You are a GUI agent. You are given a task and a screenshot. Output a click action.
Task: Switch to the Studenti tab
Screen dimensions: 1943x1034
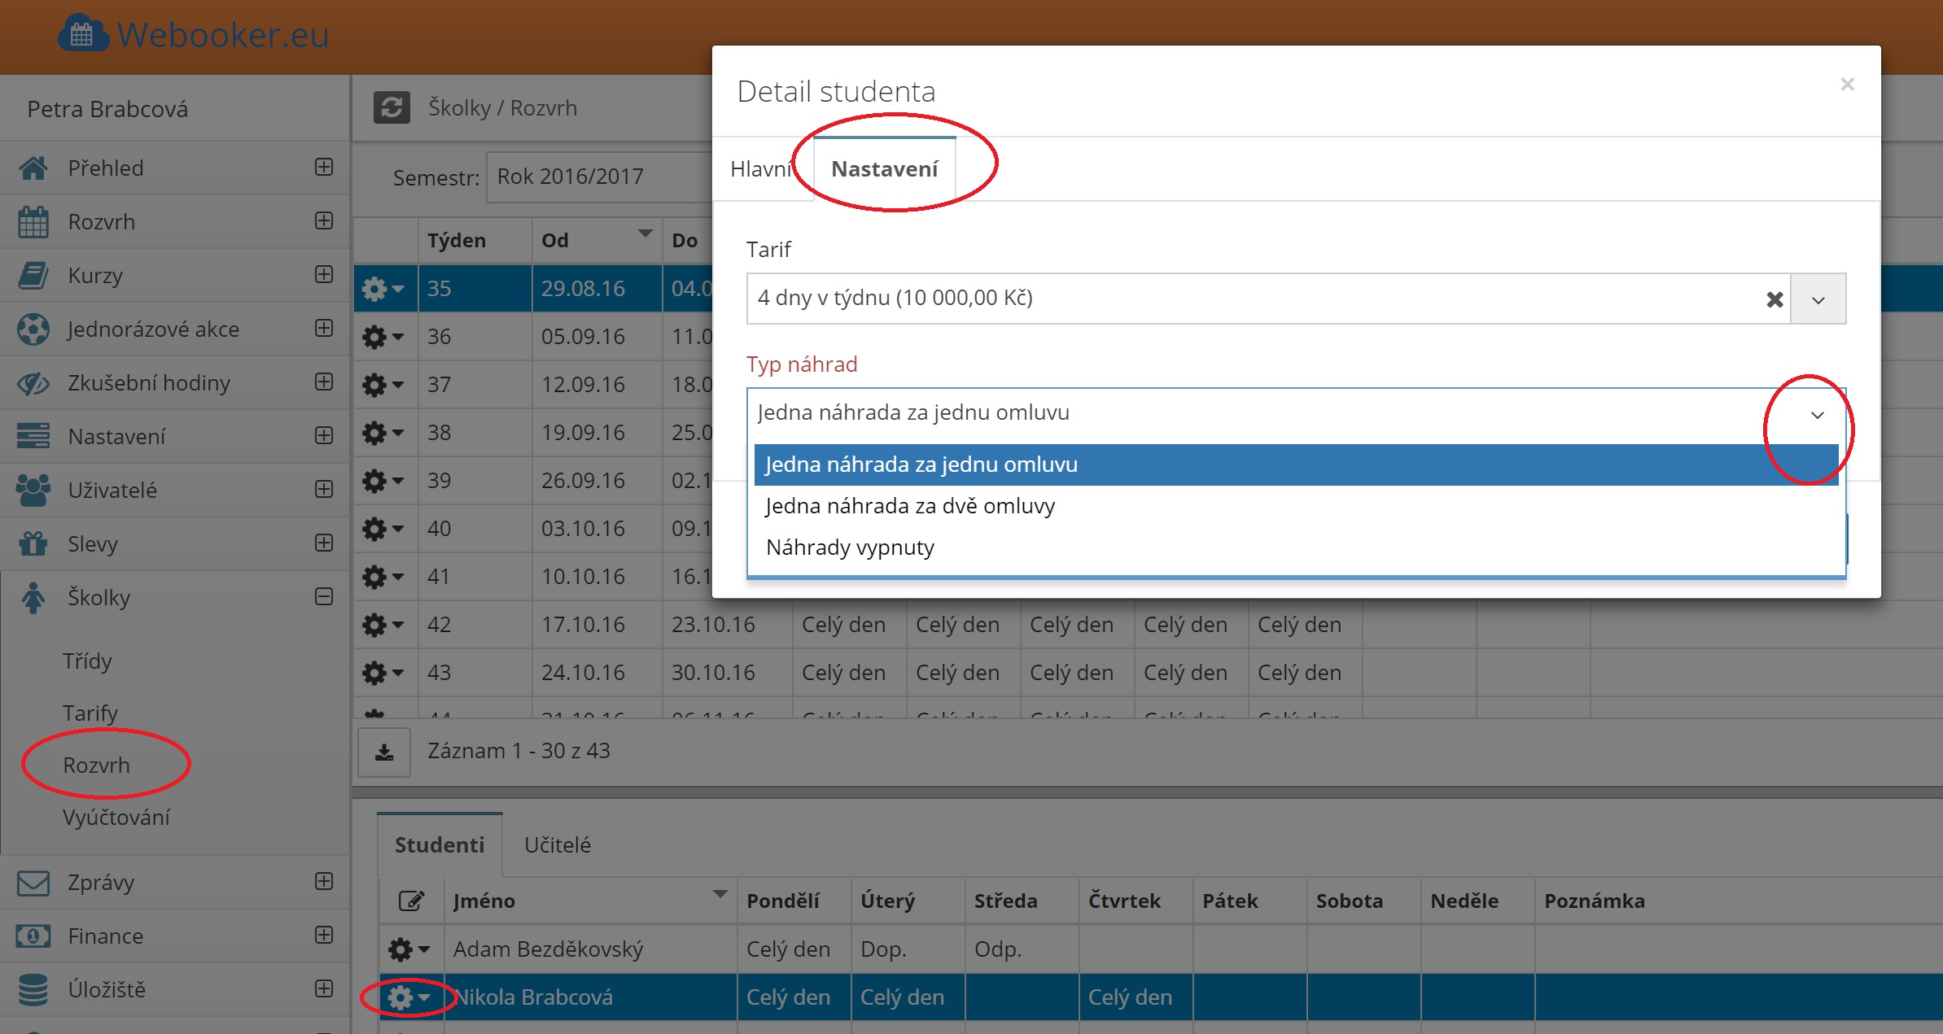pos(440,845)
